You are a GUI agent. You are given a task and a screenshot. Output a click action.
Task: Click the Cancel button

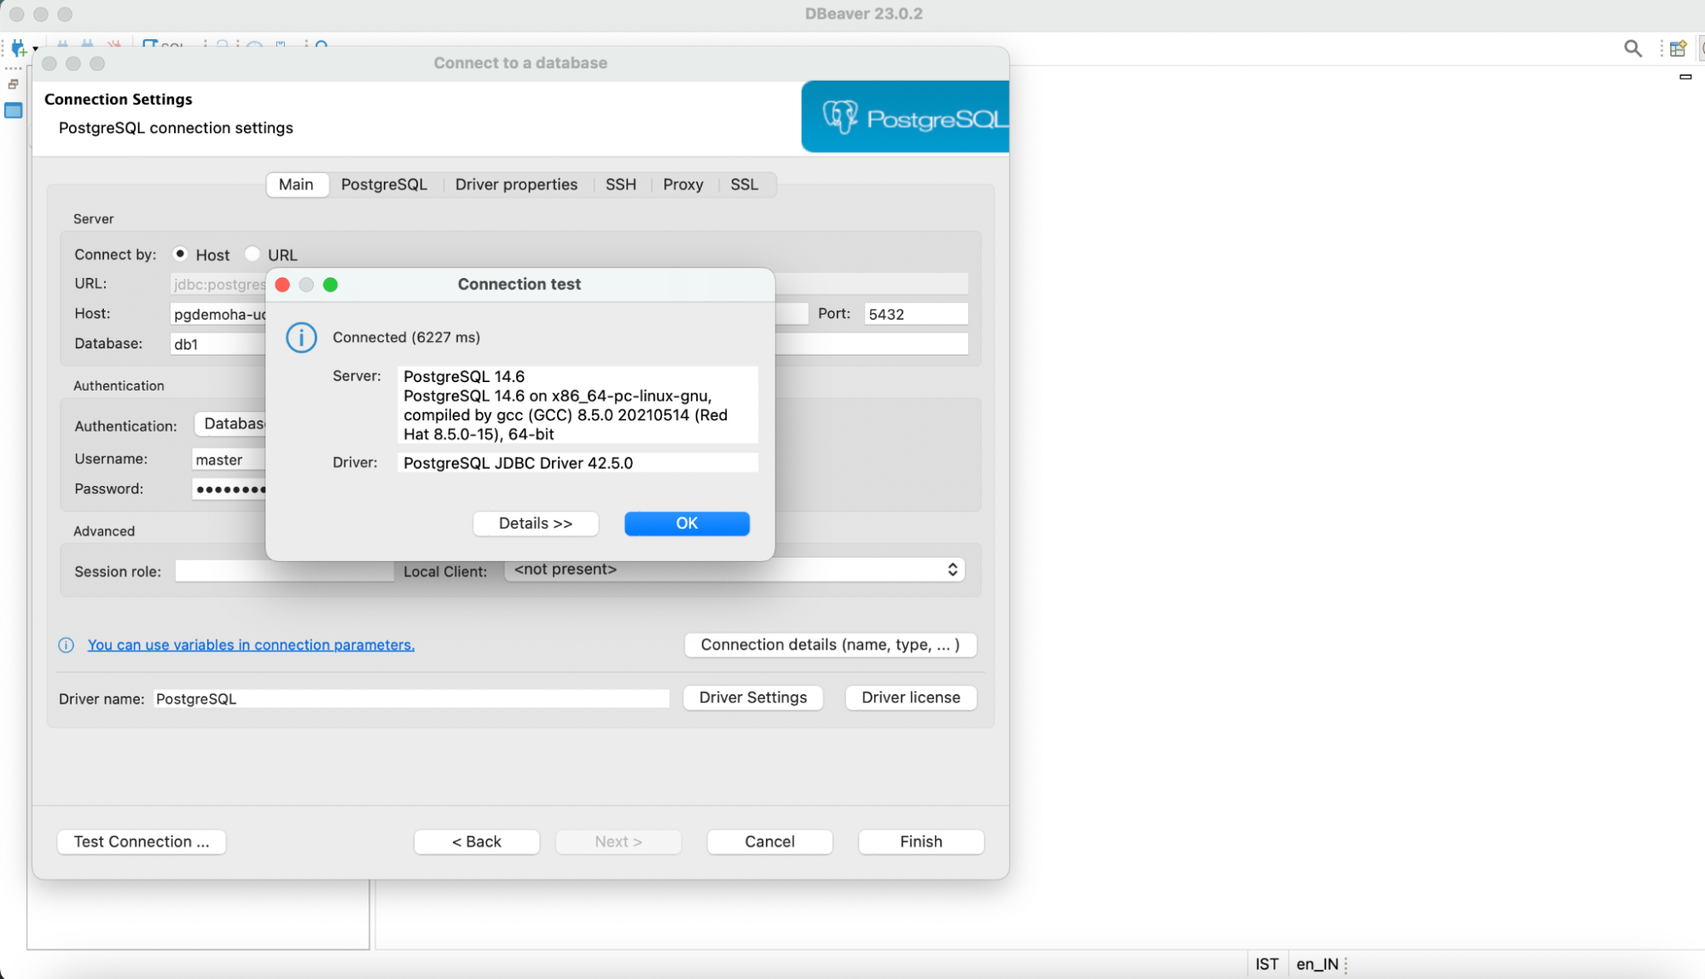coord(769,842)
